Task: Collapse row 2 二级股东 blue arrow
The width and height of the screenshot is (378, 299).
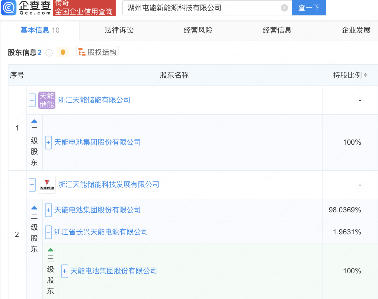Action: pyautogui.click(x=34, y=208)
